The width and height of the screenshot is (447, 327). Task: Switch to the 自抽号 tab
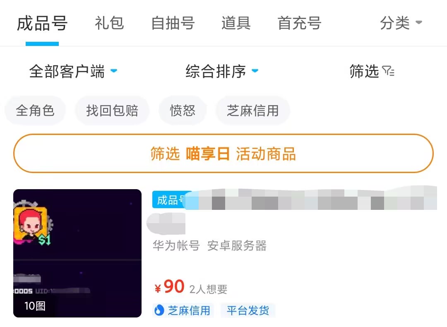point(173,23)
